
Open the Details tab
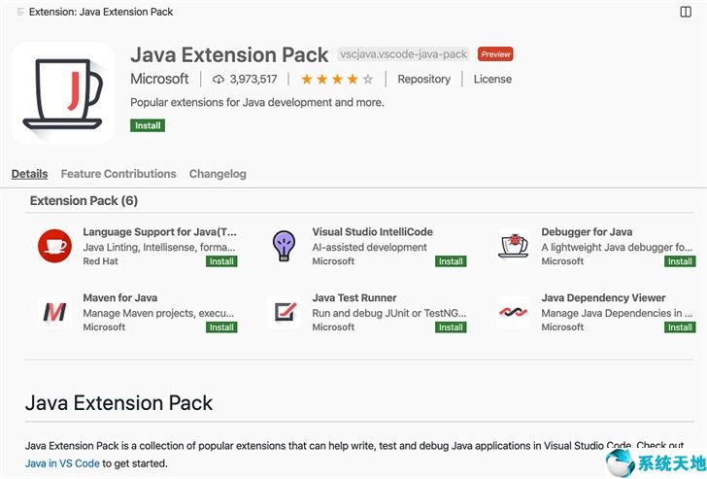click(x=30, y=174)
